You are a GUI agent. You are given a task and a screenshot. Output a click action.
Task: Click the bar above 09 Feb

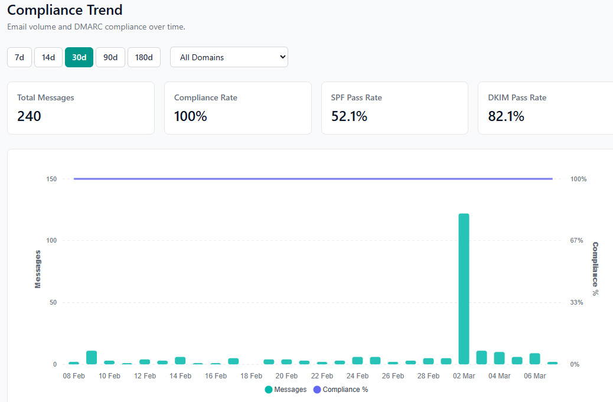(x=92, y=357)
